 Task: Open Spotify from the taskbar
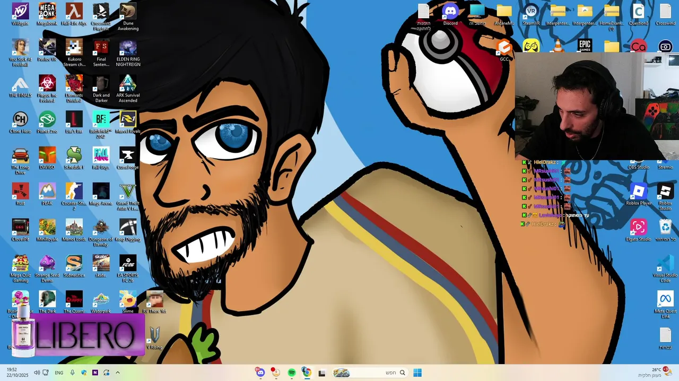pos(292,373)
